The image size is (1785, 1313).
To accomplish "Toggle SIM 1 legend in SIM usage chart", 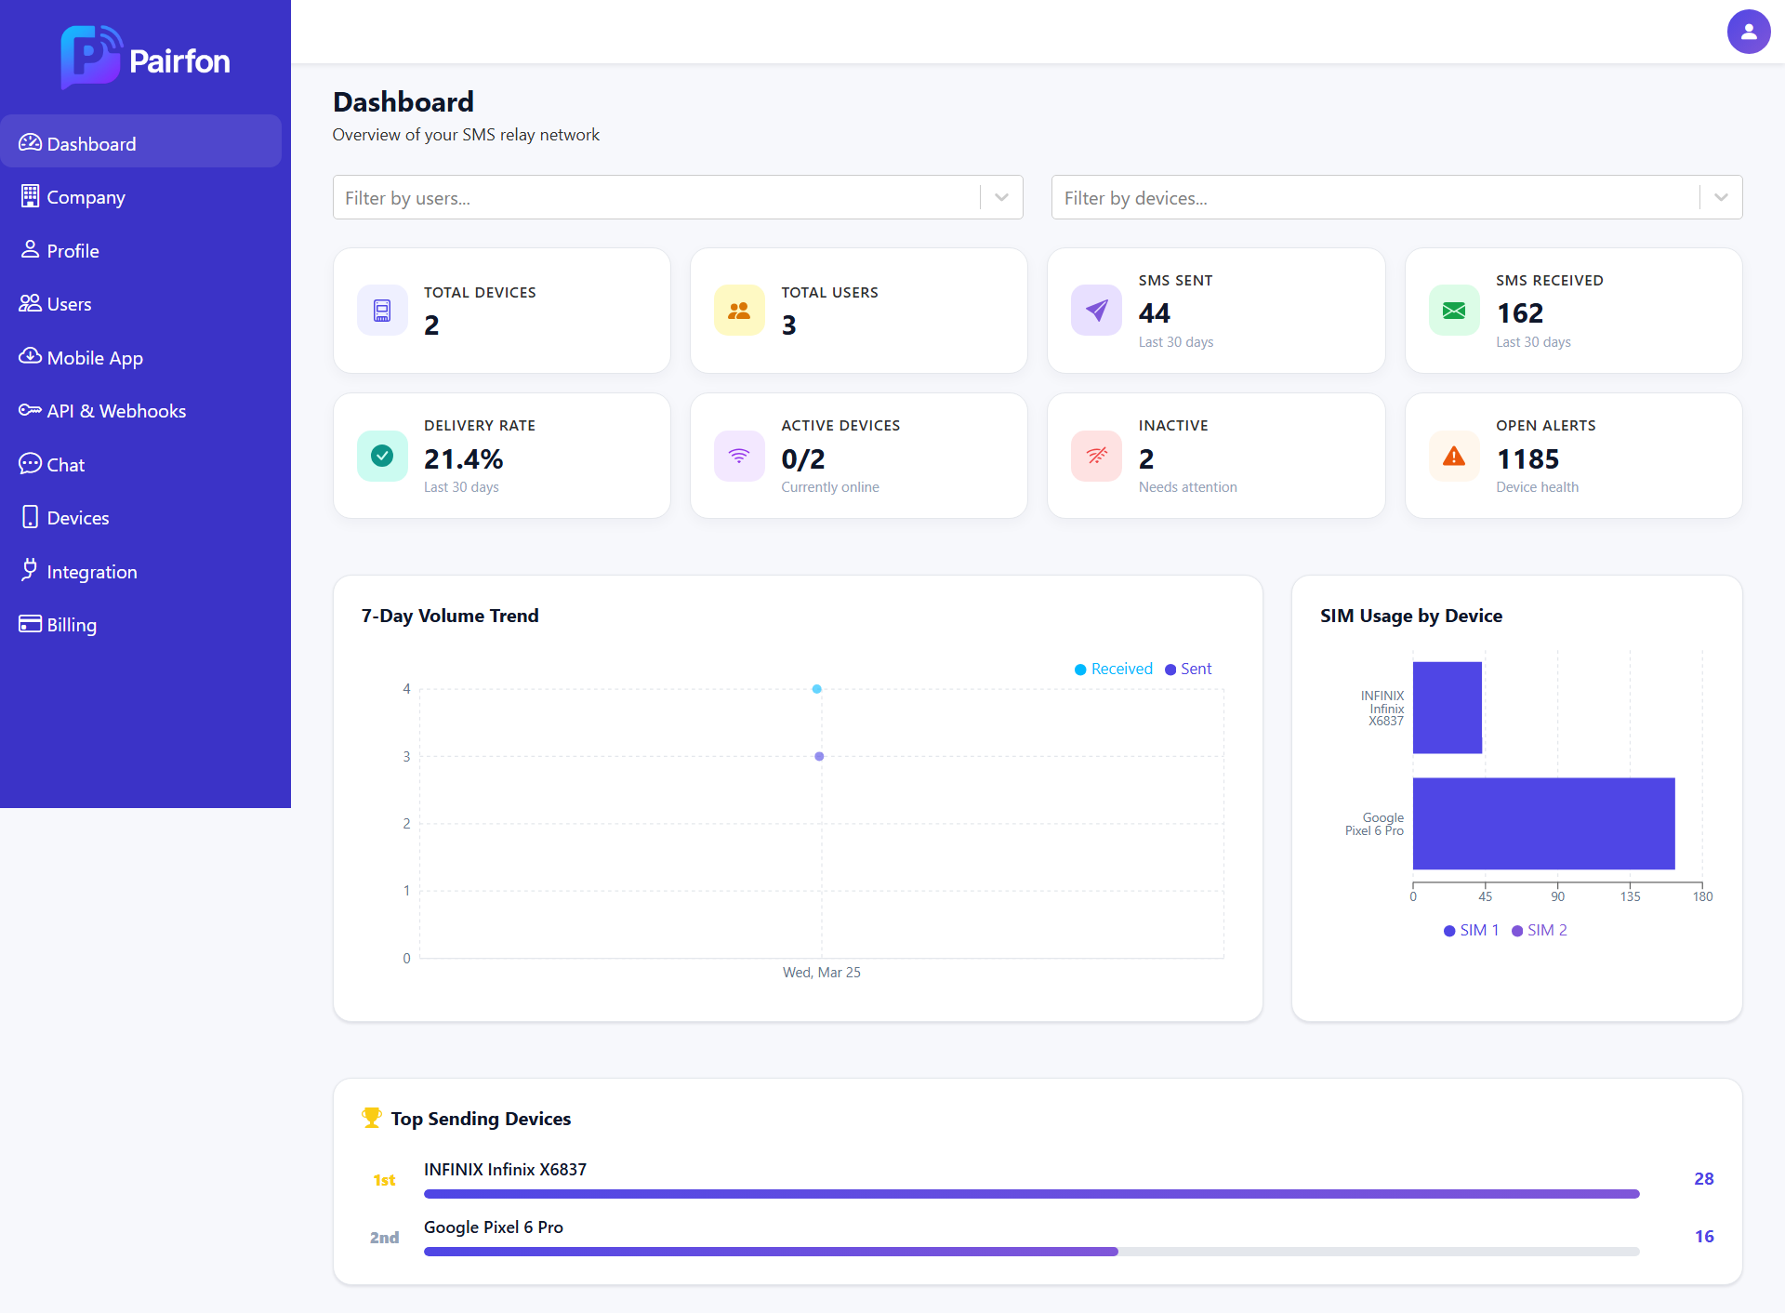I will pyautogui.click(x=1471, y=930).
